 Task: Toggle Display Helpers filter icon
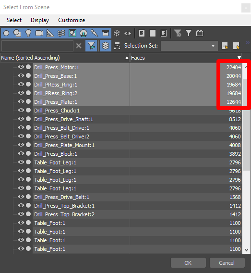coord(50,33)
